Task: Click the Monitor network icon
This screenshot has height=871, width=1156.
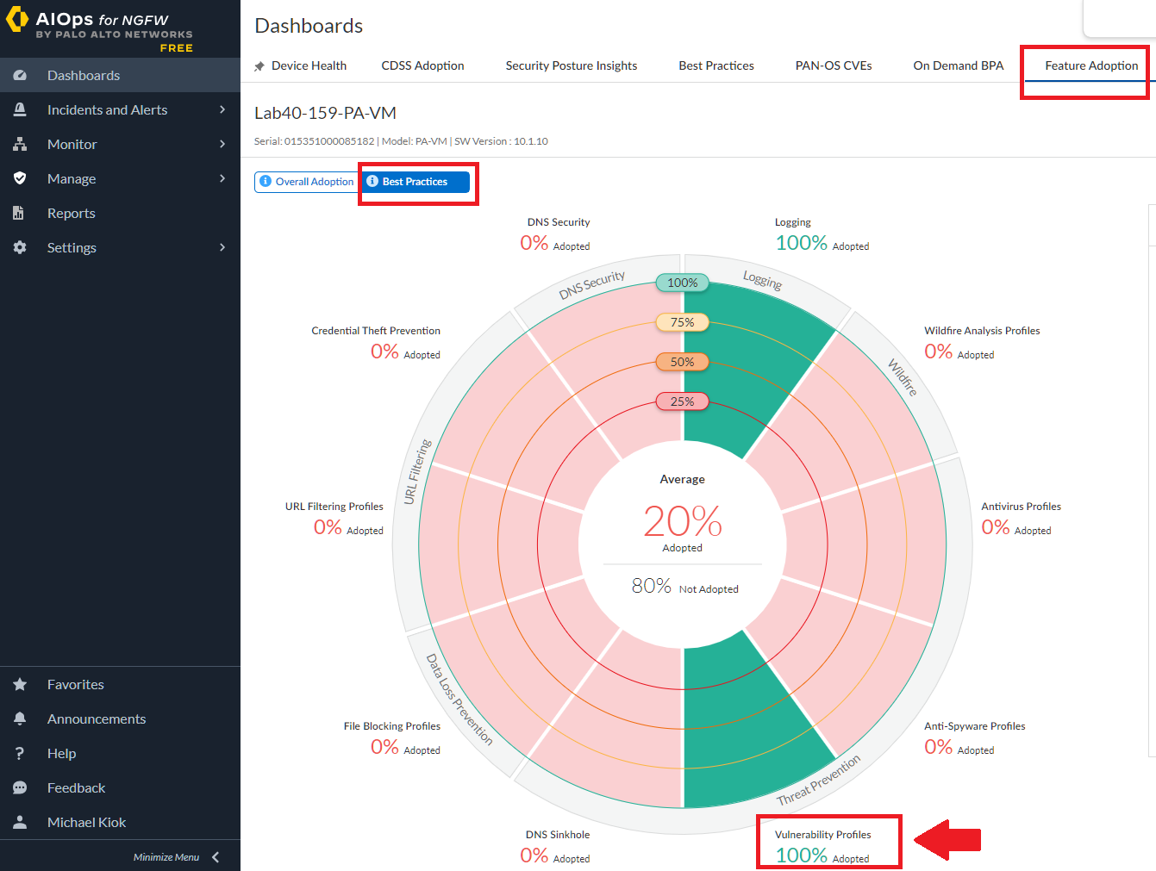Action: (x=20, y=145)
